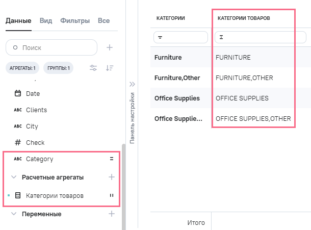Screen dimensions: 311x230
Task: Click the group marker beside Category
Action: point(111,159)
